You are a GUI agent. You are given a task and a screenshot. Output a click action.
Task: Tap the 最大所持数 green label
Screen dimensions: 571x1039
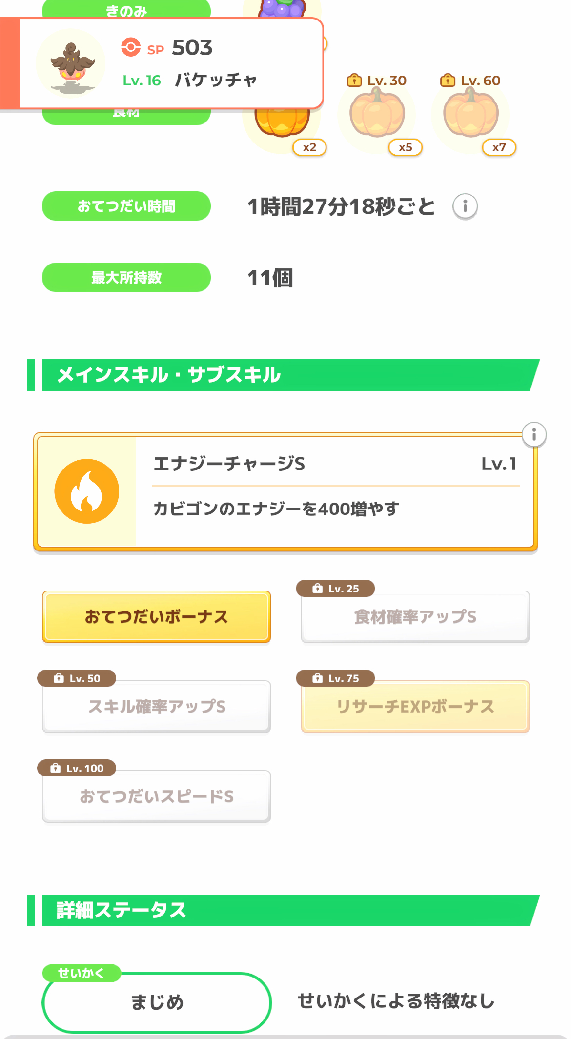coord(126,277)
